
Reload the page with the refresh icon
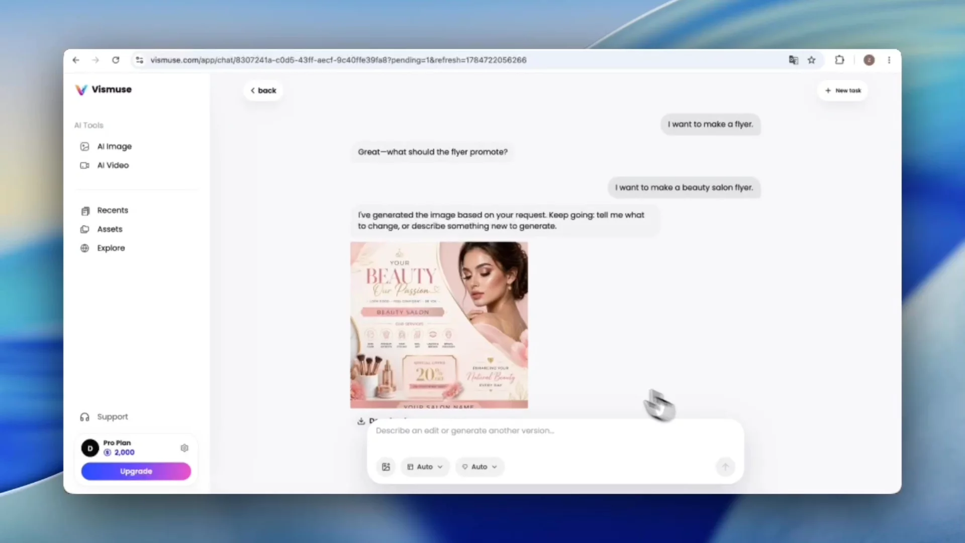116,60
